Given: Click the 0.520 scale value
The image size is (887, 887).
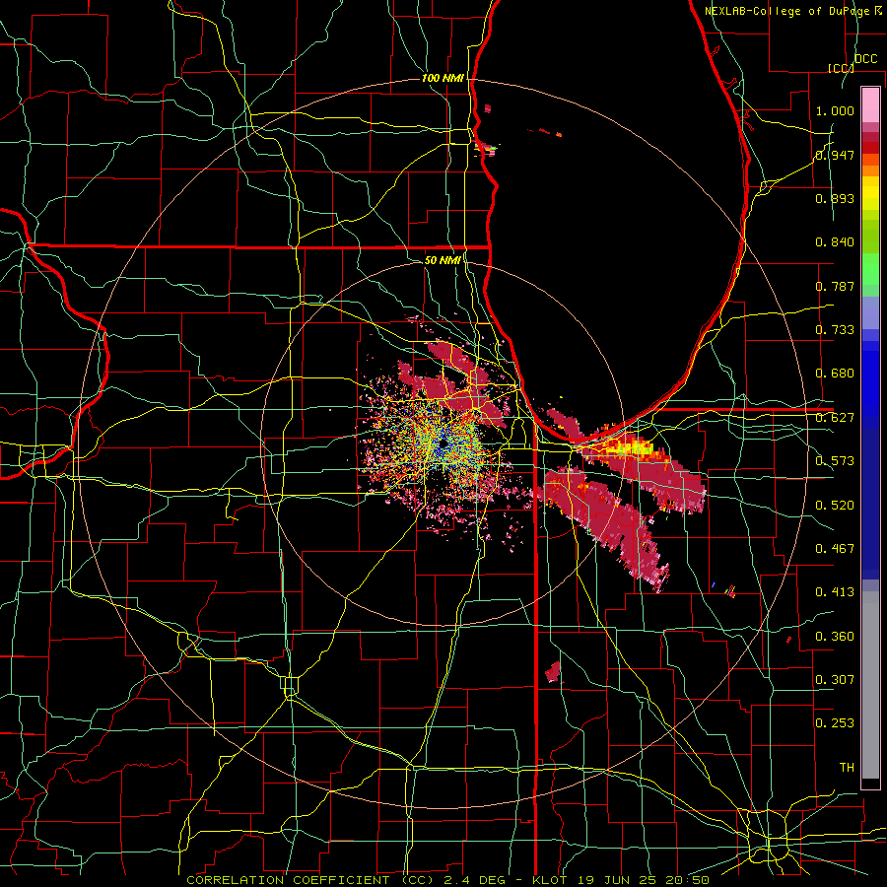Looking at the screenshot, I should [x=835, y=506].
